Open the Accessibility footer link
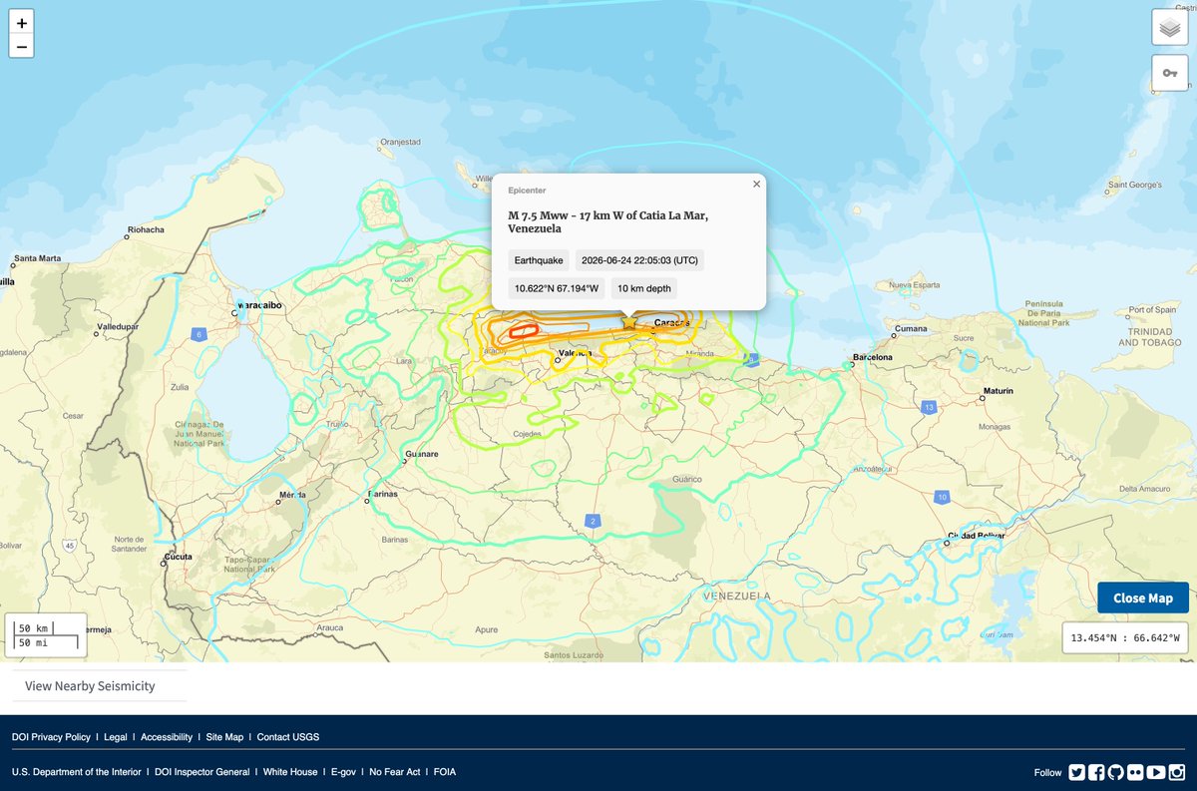The width and height of the screenshot is (1197, 791). (167, 737)
